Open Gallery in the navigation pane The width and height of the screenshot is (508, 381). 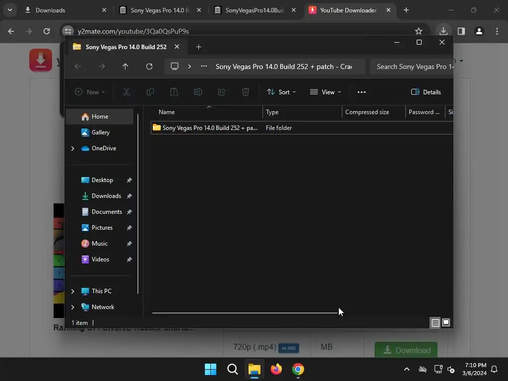(x=100, y=132)
